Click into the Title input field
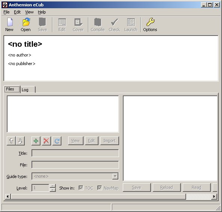This screenshot has height=212, width=222. [75, 153]
